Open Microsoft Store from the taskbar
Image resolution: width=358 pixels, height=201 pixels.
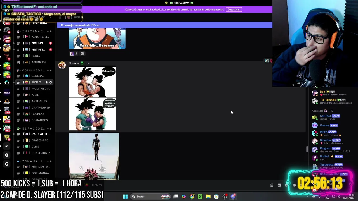(x=216, y=197)
